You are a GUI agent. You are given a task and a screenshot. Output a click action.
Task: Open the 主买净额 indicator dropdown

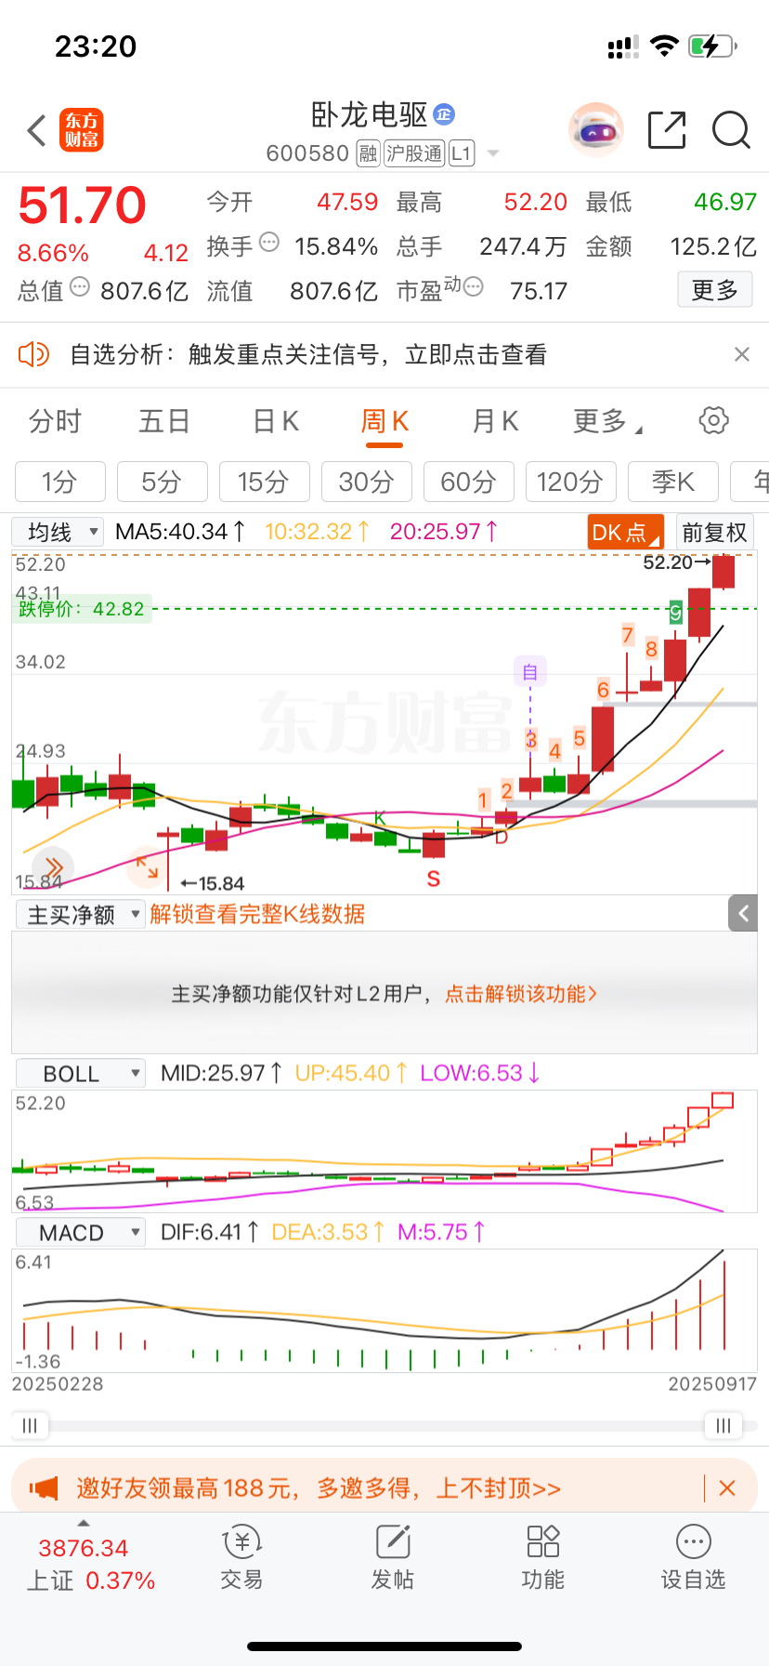point(81,915)
